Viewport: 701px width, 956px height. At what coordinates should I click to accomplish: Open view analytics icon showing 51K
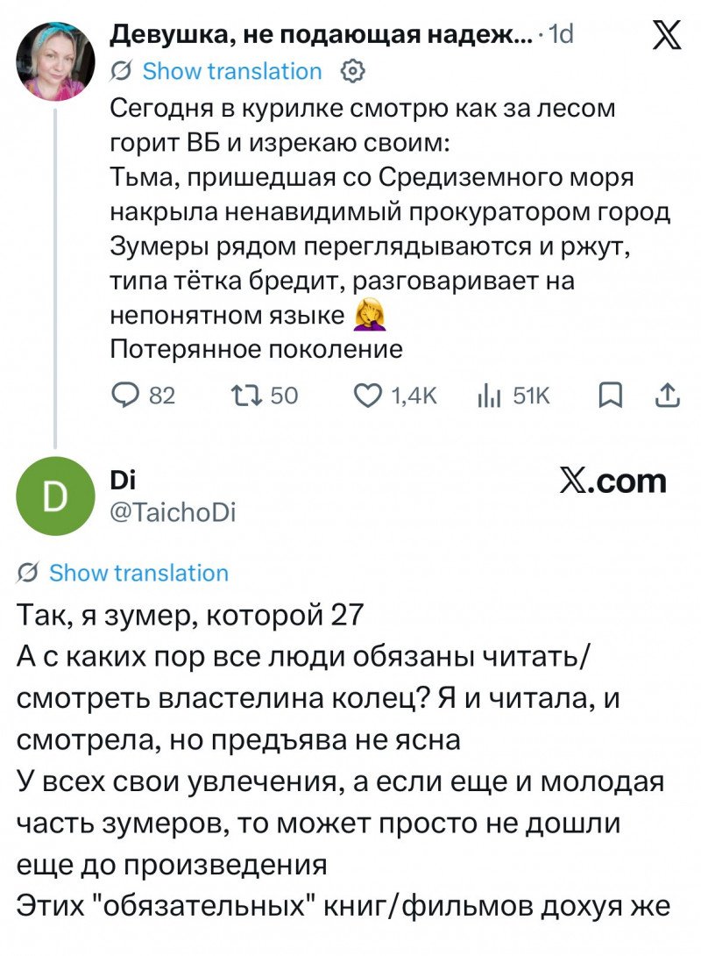pyautogui.click(x=489, y=396)
